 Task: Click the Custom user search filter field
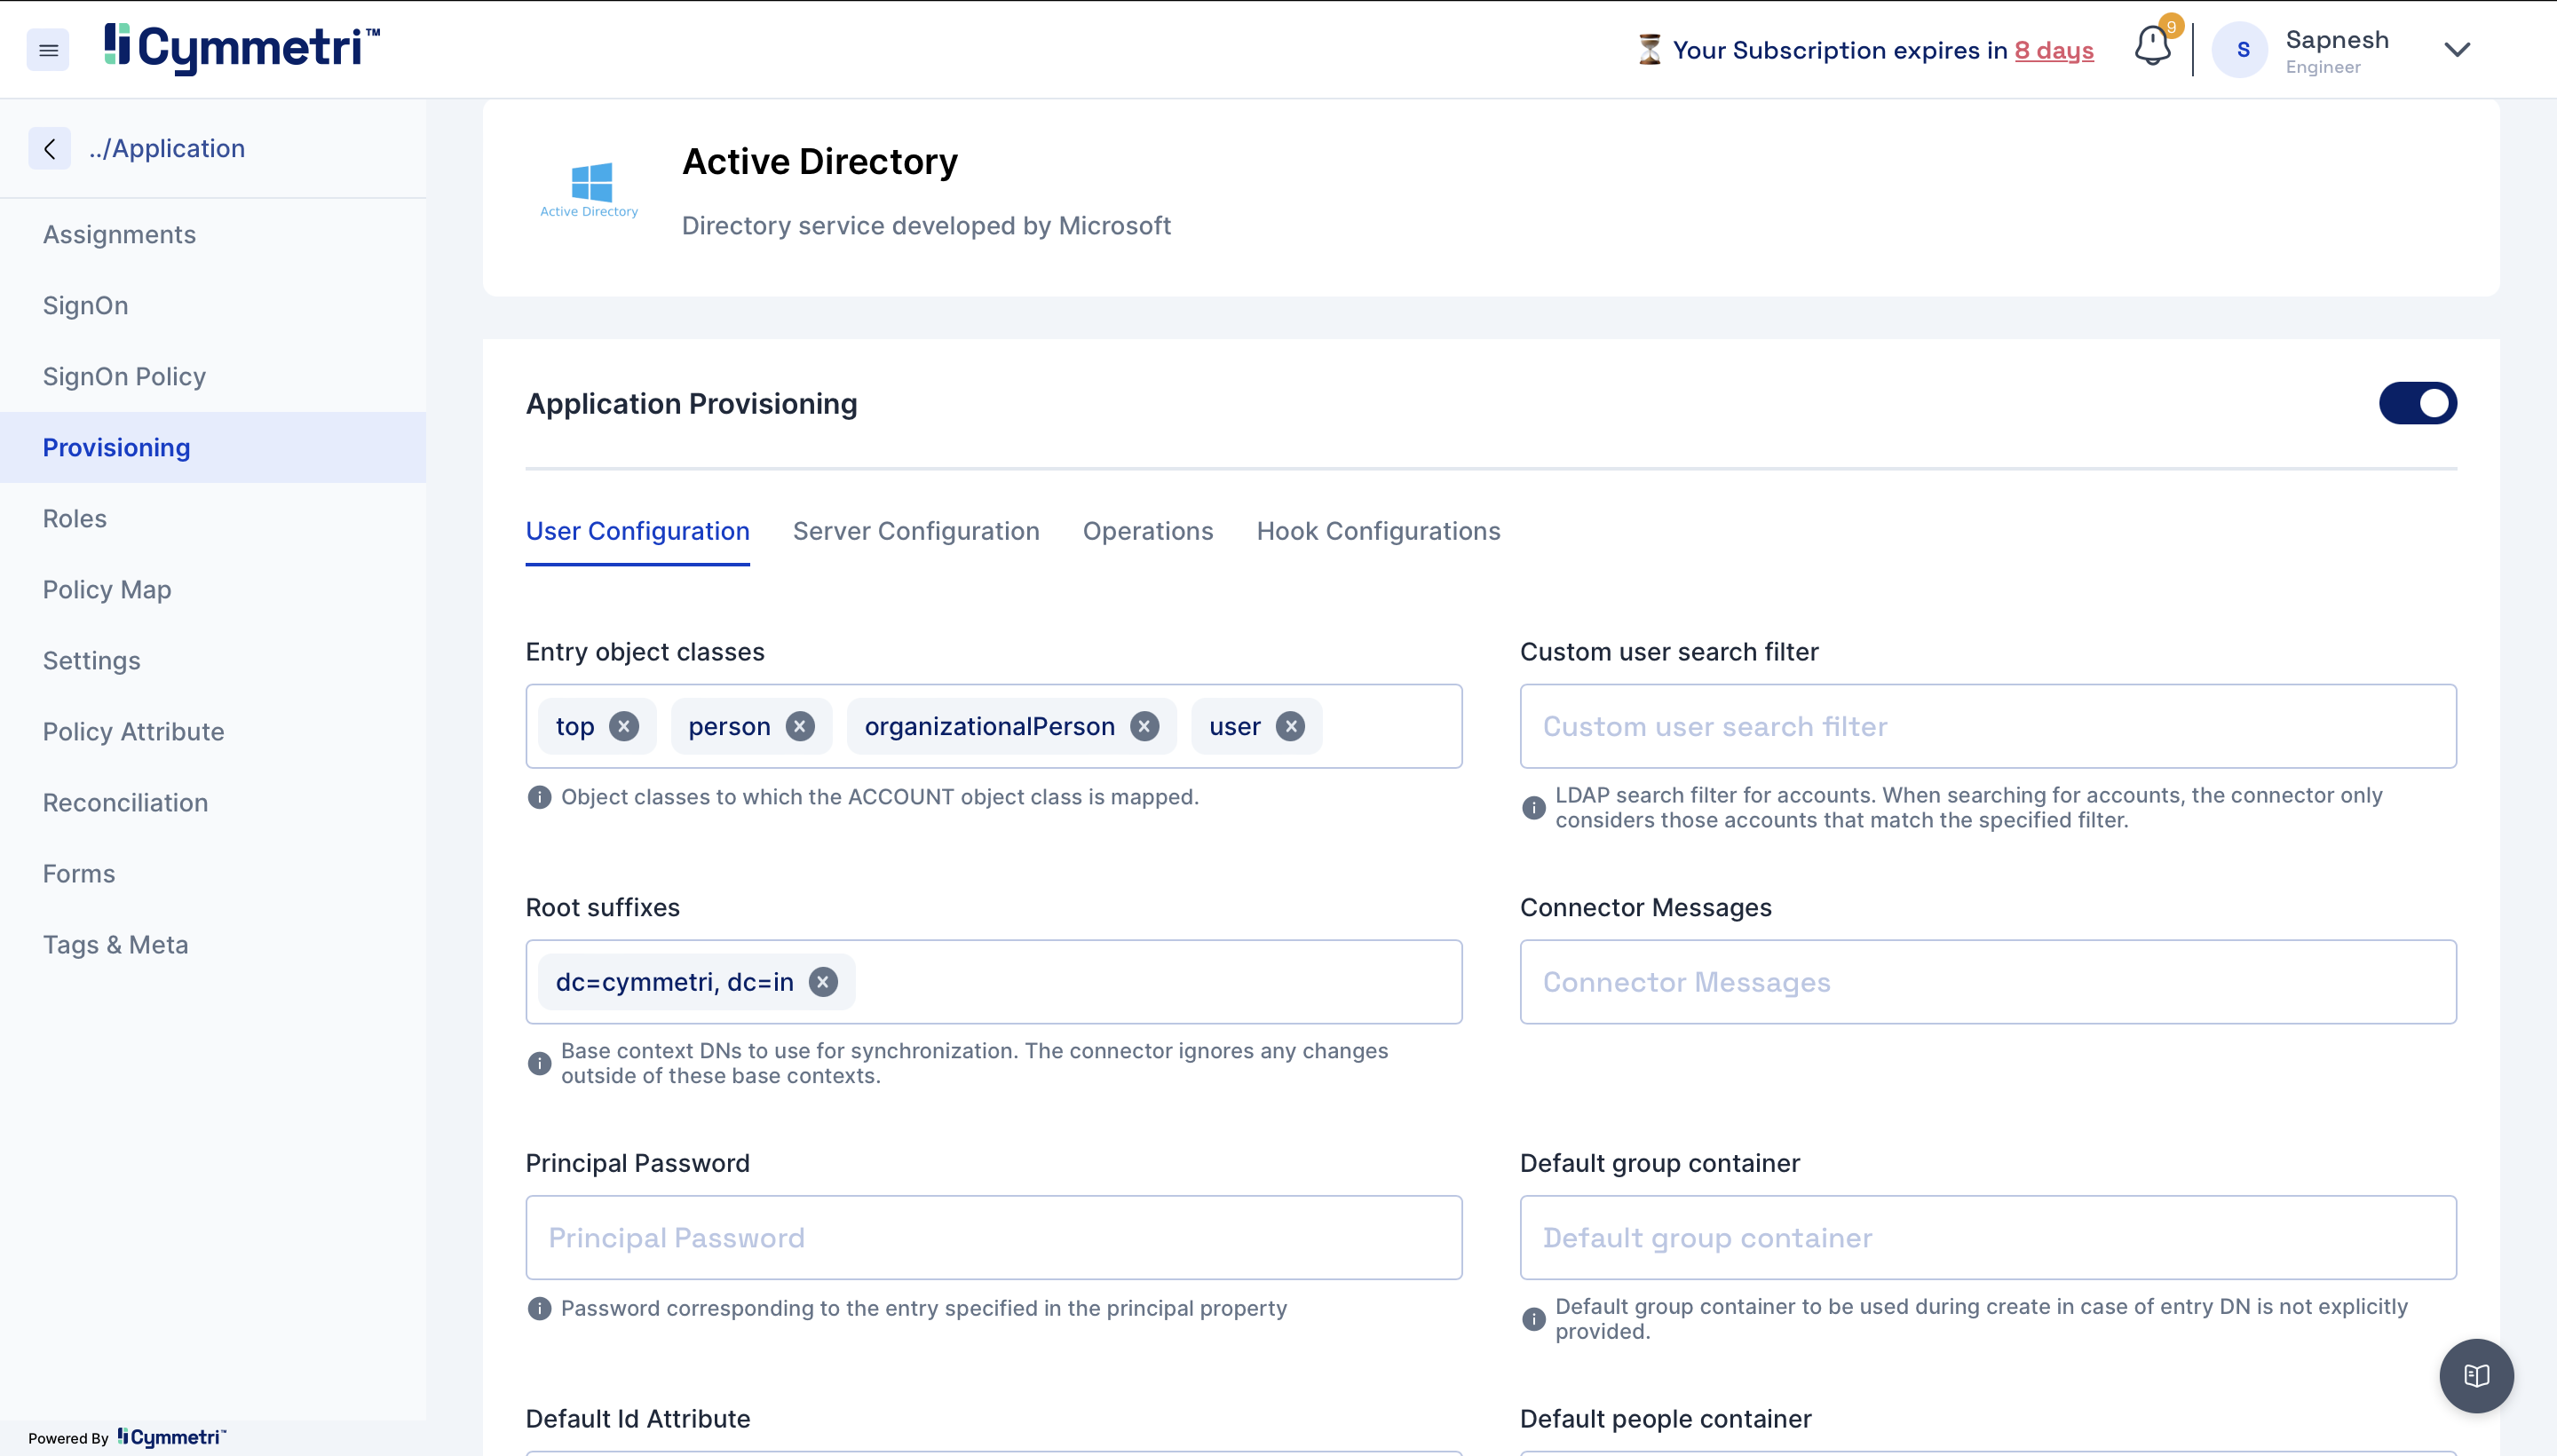point(1987,726)
